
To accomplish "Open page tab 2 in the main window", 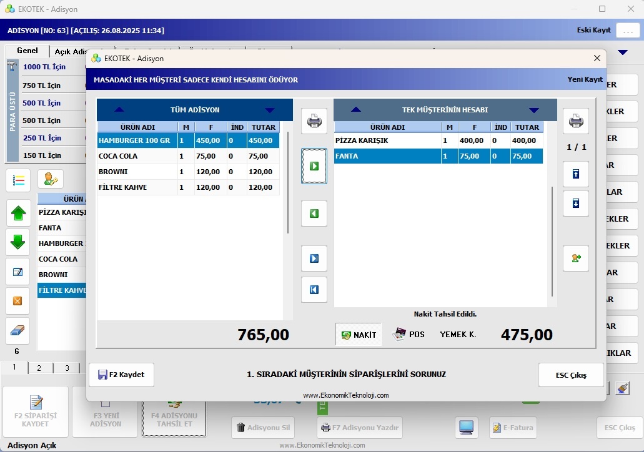I will click(x=39, y=368).
